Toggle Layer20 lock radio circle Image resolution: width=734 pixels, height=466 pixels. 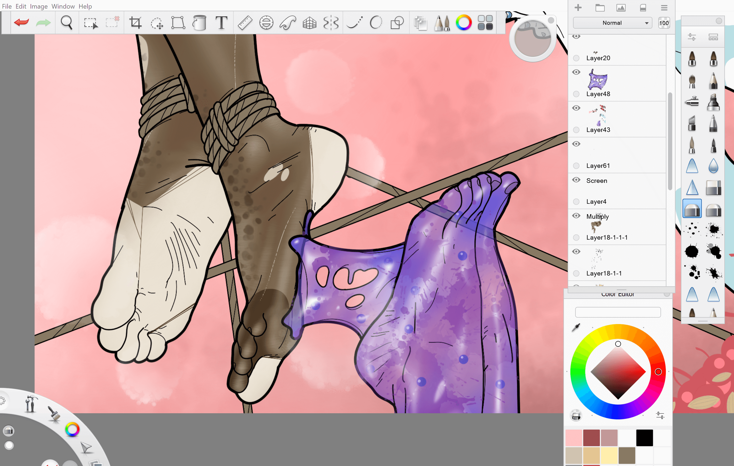click(576, 58)
